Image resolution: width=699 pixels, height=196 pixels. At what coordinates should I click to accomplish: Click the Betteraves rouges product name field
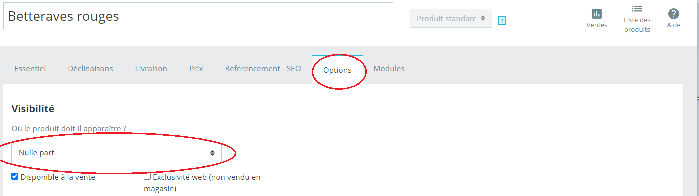198,16
